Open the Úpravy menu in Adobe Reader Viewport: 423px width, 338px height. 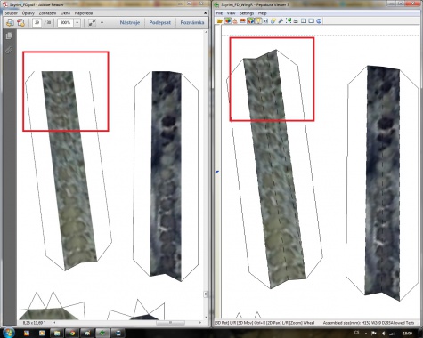click(x=28, y=13)
